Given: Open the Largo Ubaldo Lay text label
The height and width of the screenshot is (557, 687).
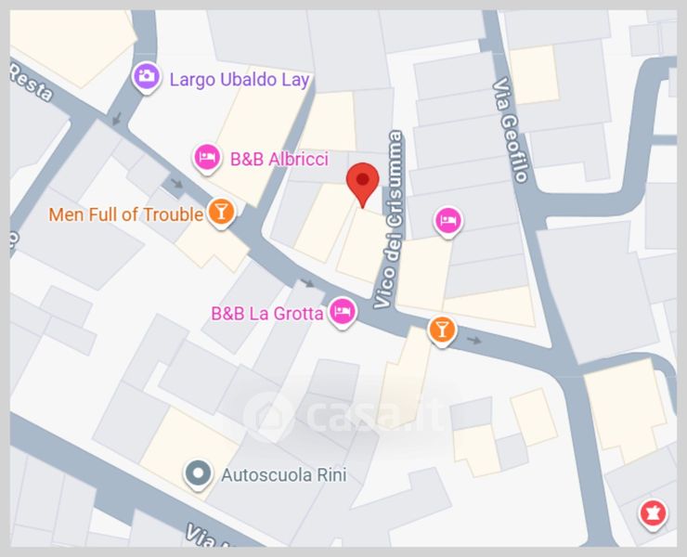Looking at the screenshot, I should pyautogui.click(x=240, y=80).
